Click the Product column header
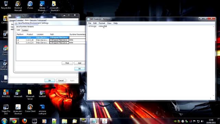220x124 pixels. point(30,34)
